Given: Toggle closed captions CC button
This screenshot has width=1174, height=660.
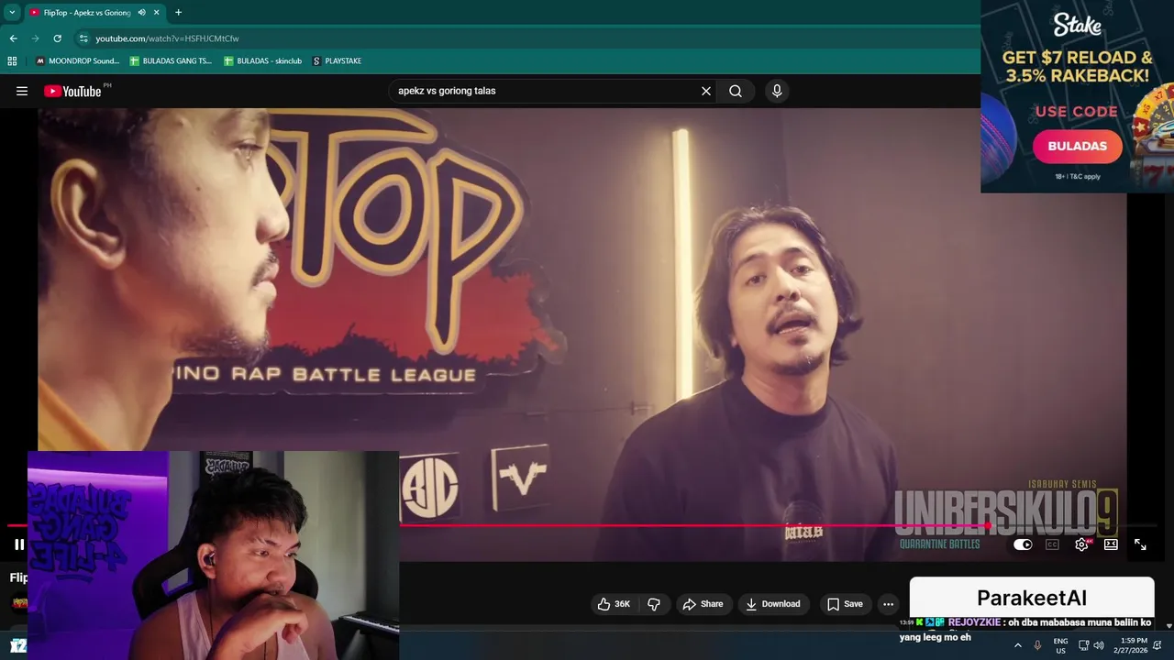Looking at the screenshot, I should pyautogui.click(x=1052, y=544).
